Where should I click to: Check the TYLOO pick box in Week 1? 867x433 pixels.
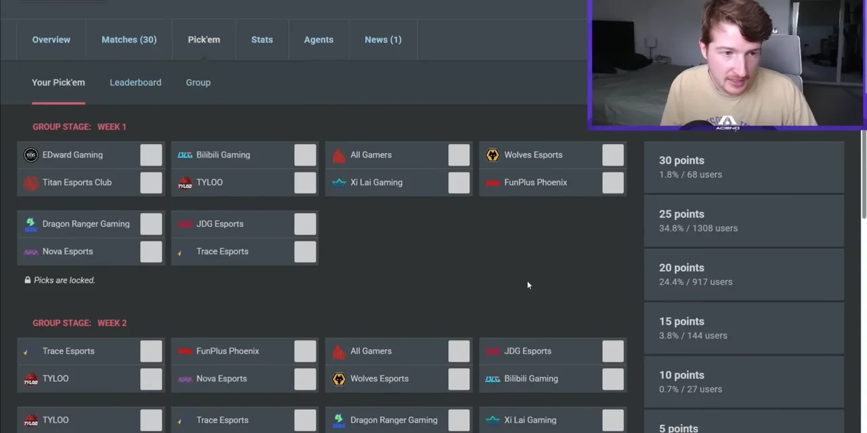(x=305, y=183)
